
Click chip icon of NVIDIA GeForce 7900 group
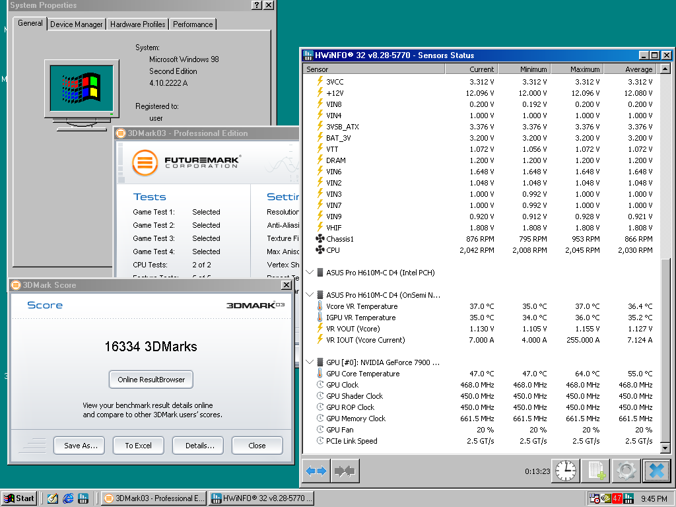click(x=320, y=362)
